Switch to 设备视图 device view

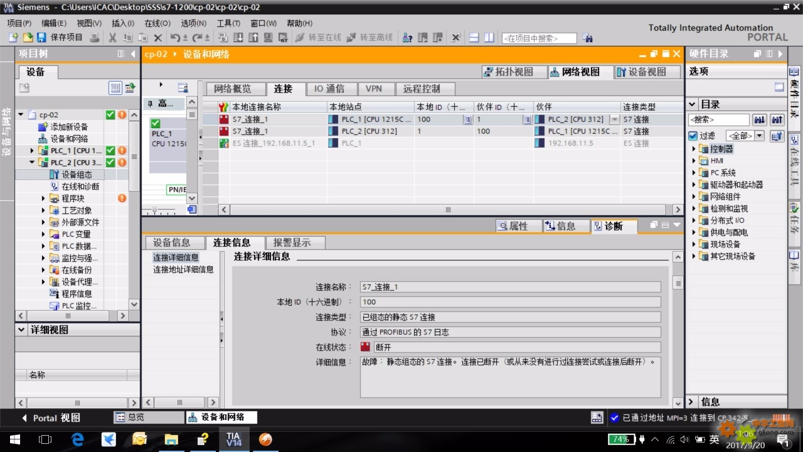coord(646,72)
